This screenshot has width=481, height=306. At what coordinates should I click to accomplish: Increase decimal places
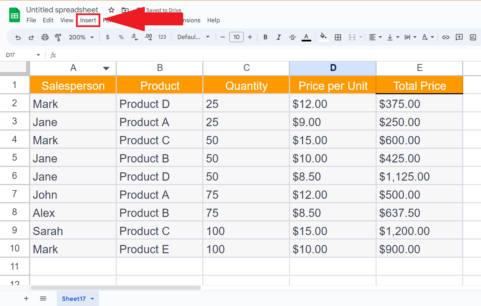coord(148,37)
